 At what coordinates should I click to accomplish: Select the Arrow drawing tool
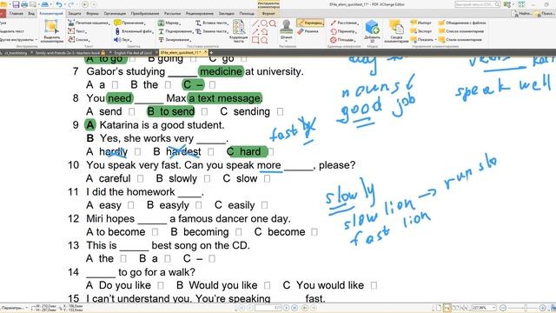pyautogui.click(x=255, y=31)
